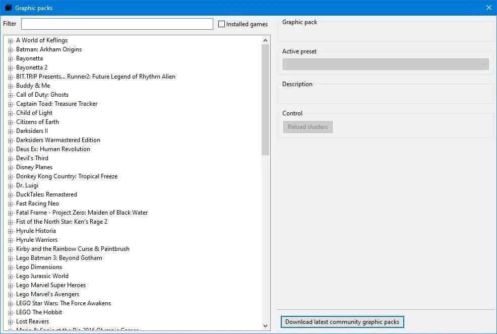
Task: Expand Batman: Arkham Origins node
Action: pos(10,50)
